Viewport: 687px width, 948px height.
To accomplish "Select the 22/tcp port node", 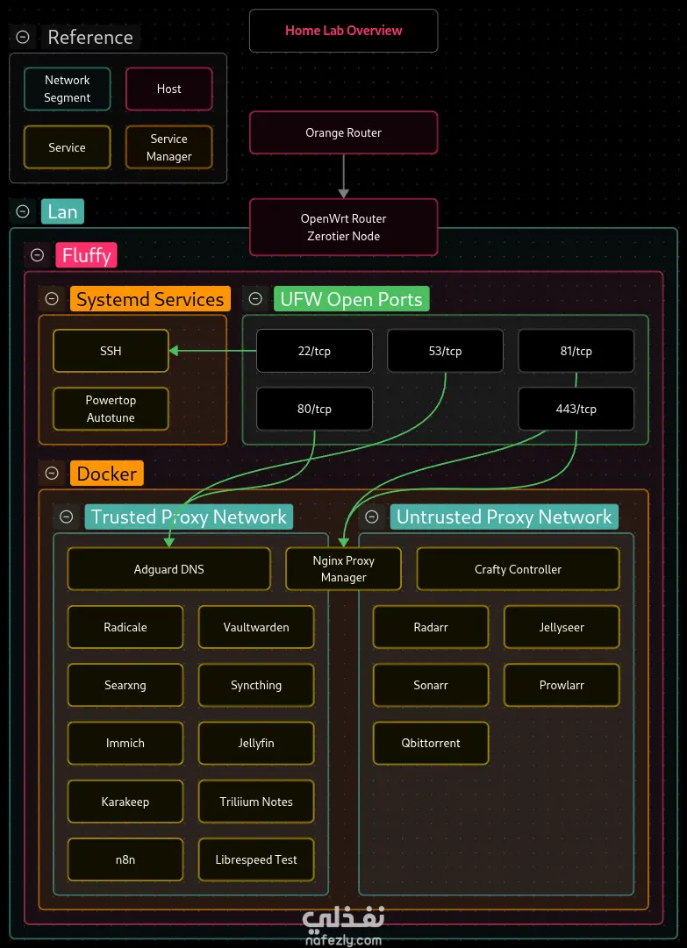I will (x=314, y=351).
